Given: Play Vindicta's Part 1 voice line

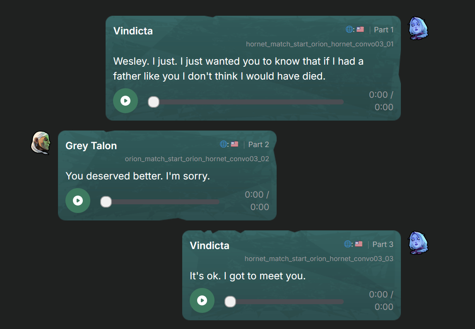Looking at the screenshot, I should (125, 101).
